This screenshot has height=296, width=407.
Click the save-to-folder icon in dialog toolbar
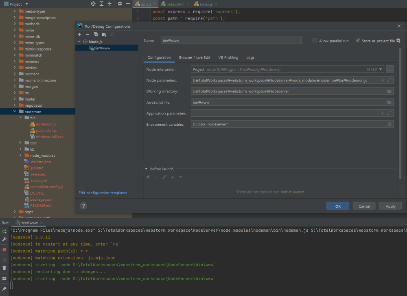pyautogui.click(x=104, y=35)
